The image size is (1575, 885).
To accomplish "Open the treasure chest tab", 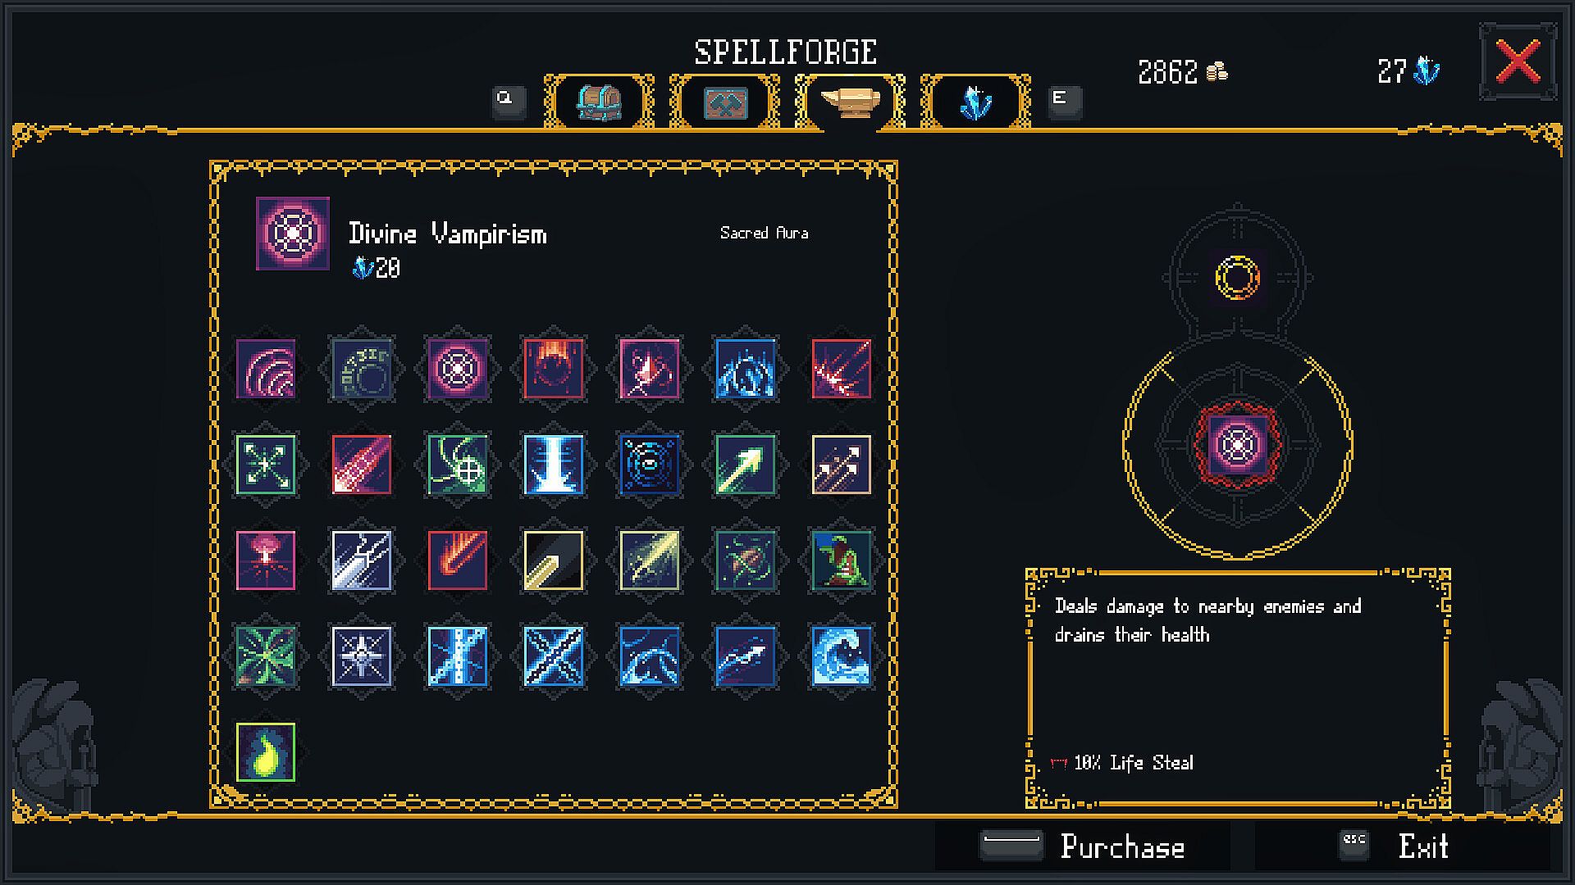I will [599, 102].
